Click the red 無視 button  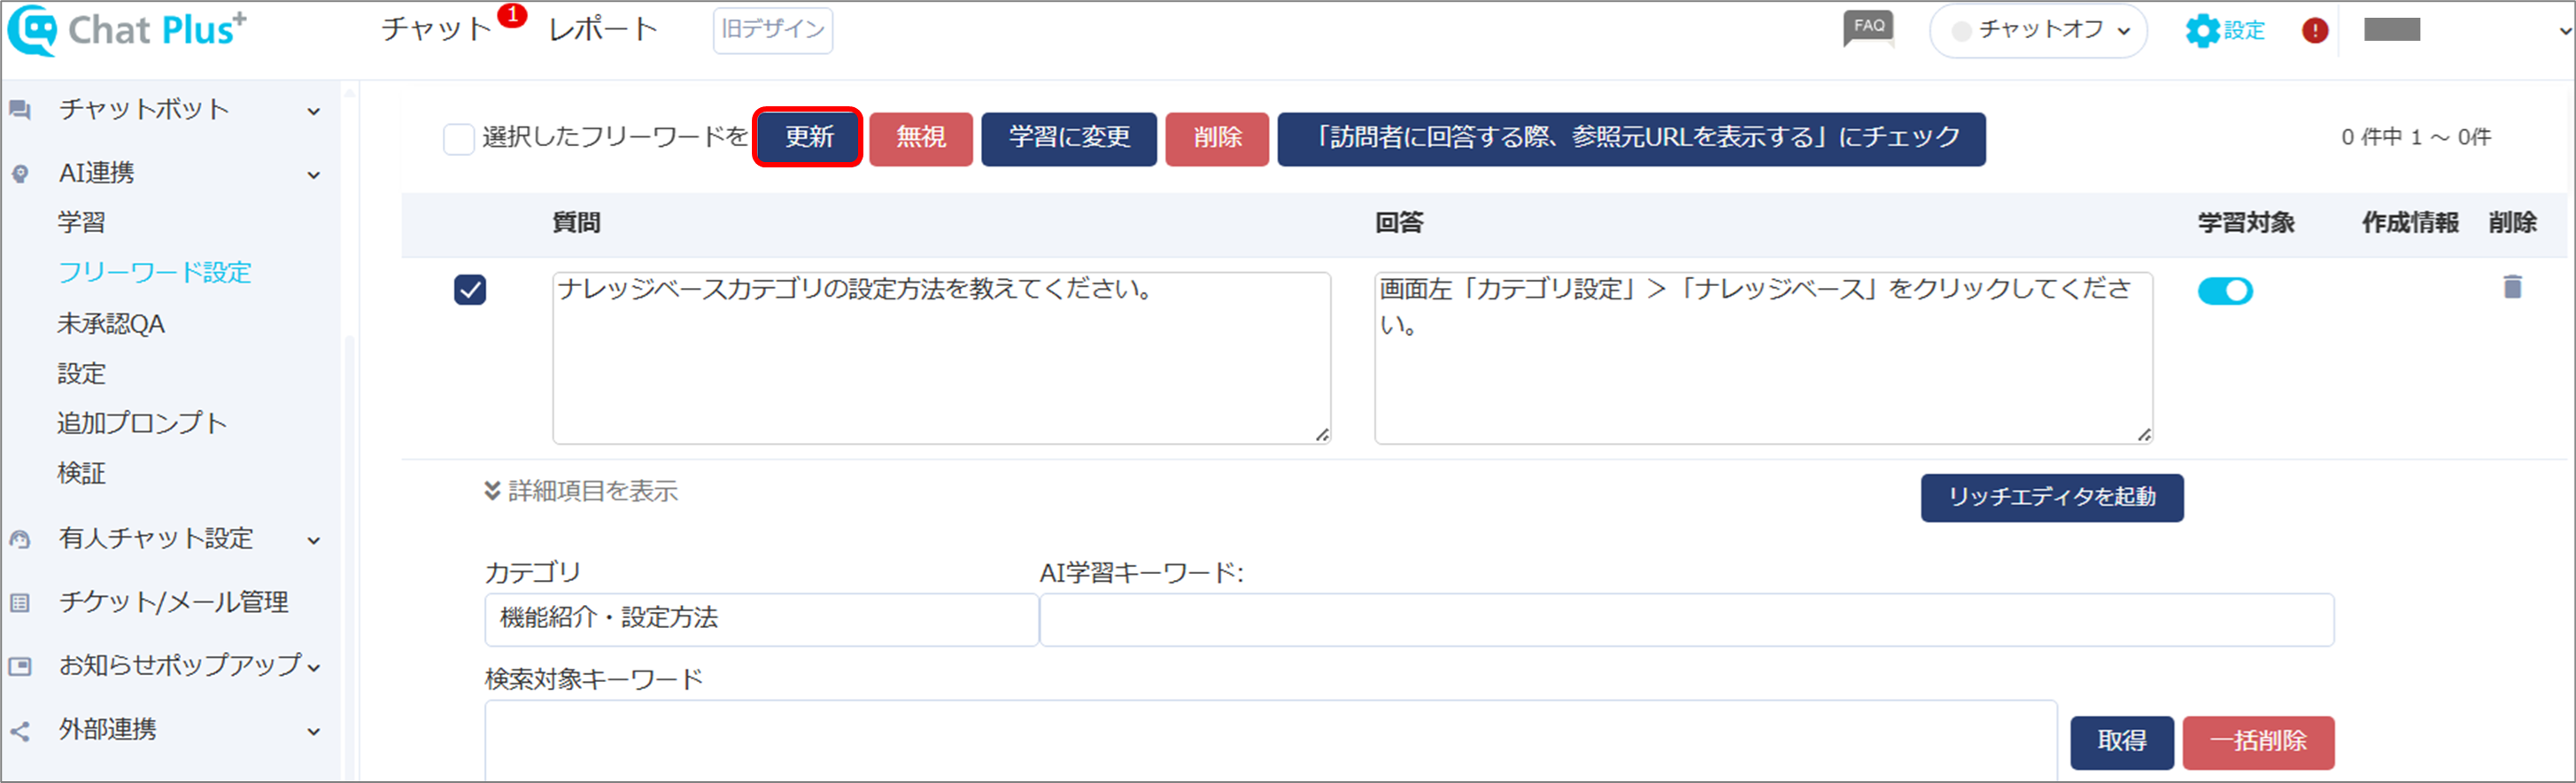point(920,139)
